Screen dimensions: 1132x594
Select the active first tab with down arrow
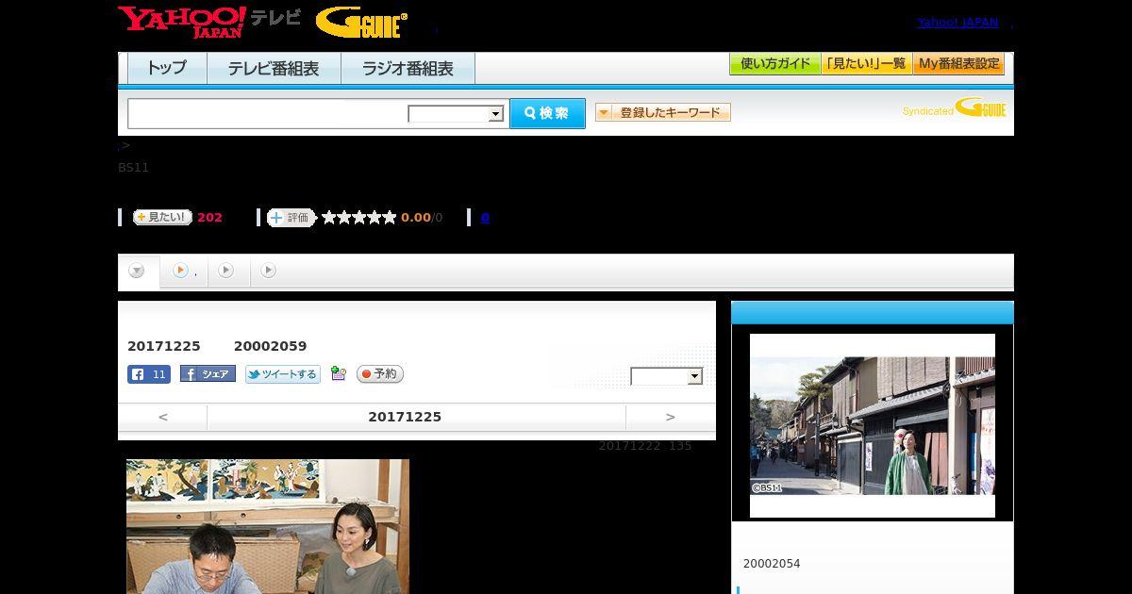tap(138, 272)
